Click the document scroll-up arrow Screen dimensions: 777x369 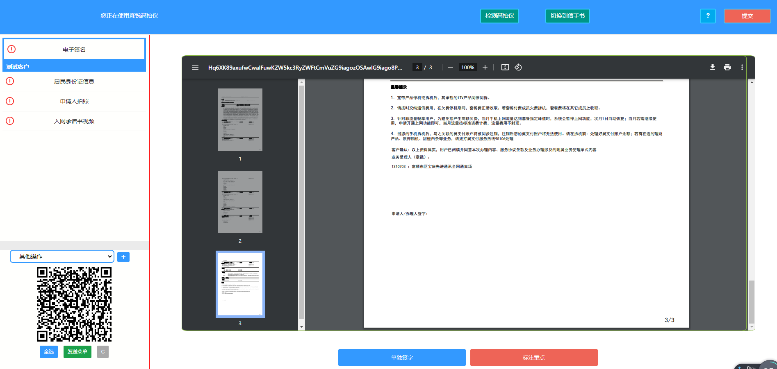(x=752, y=82)
